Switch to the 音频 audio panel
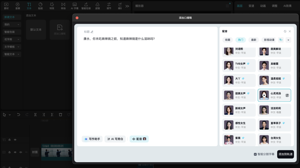This screenshot has width=300, height=168. 17,6
